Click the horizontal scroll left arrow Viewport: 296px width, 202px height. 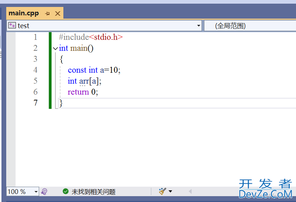[190, 191]
